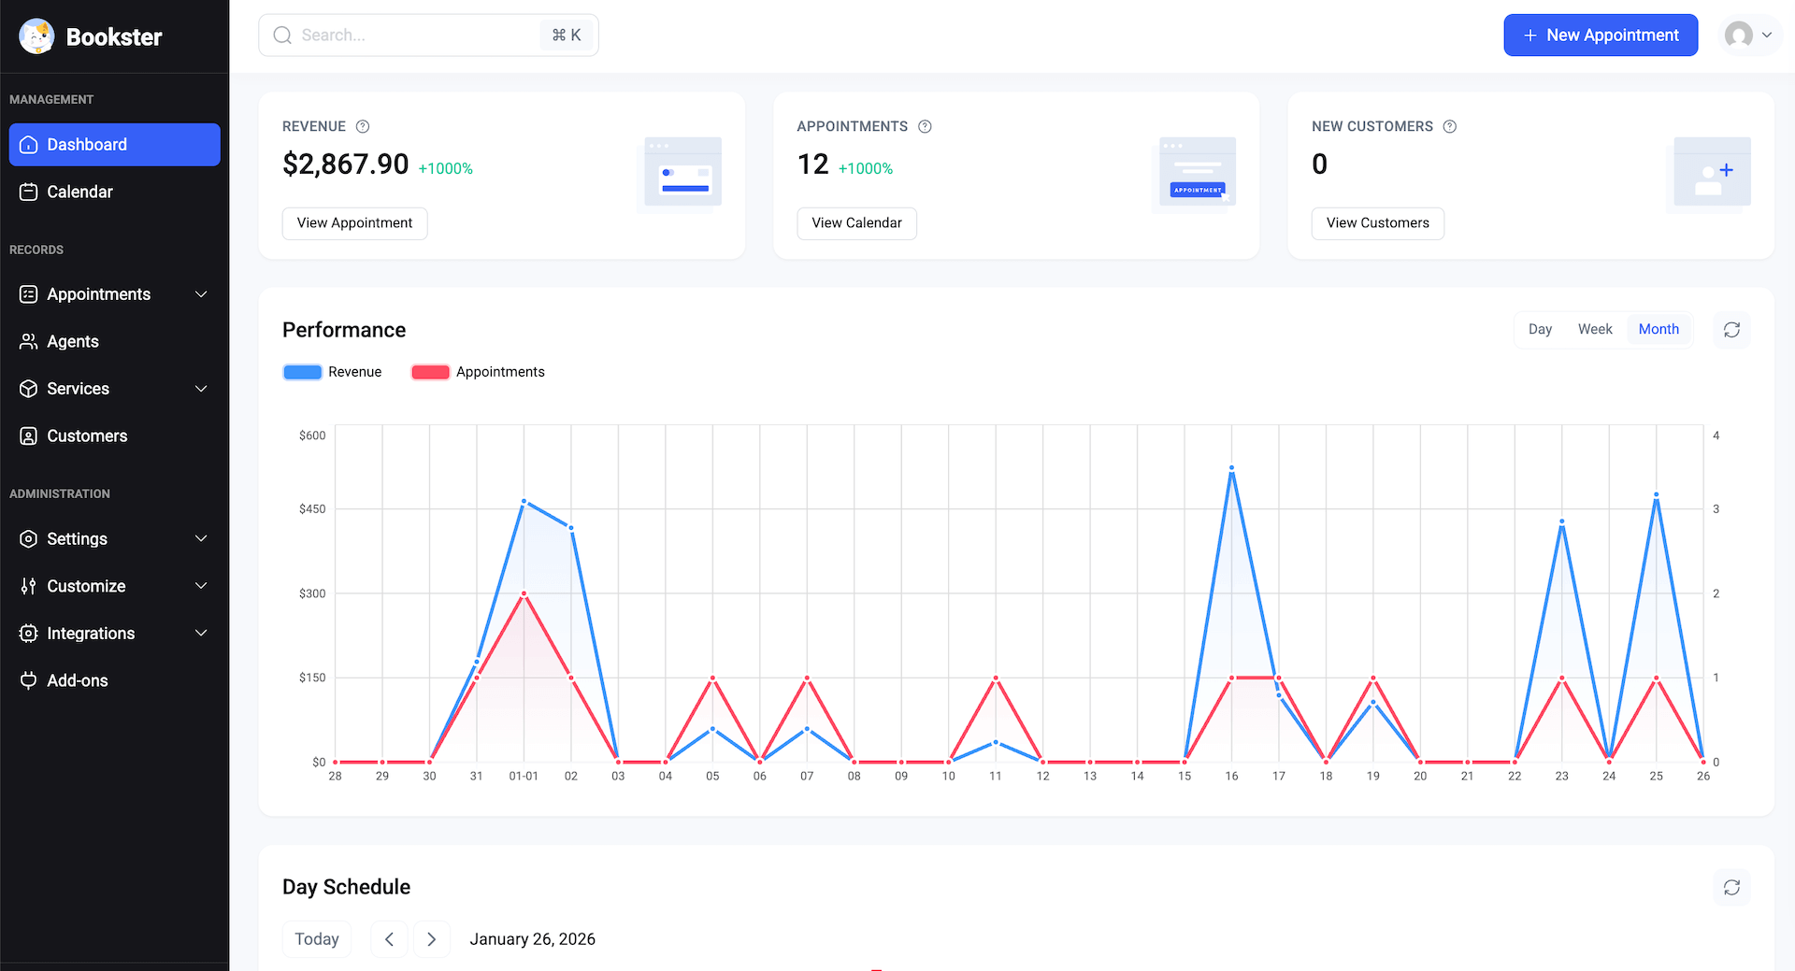
Task: Go to previous day in schedule
Action: click(389, 939)
